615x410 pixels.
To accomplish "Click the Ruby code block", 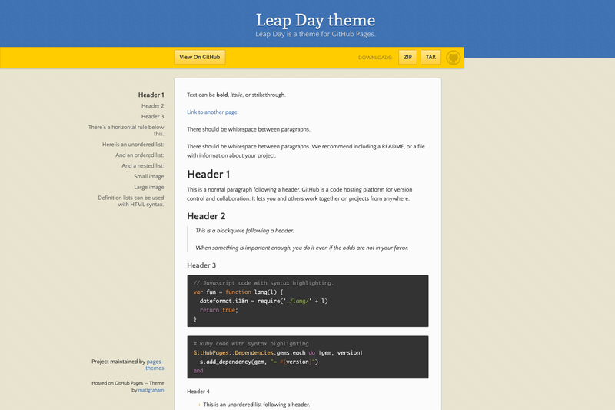I will (x=307, y=357).
